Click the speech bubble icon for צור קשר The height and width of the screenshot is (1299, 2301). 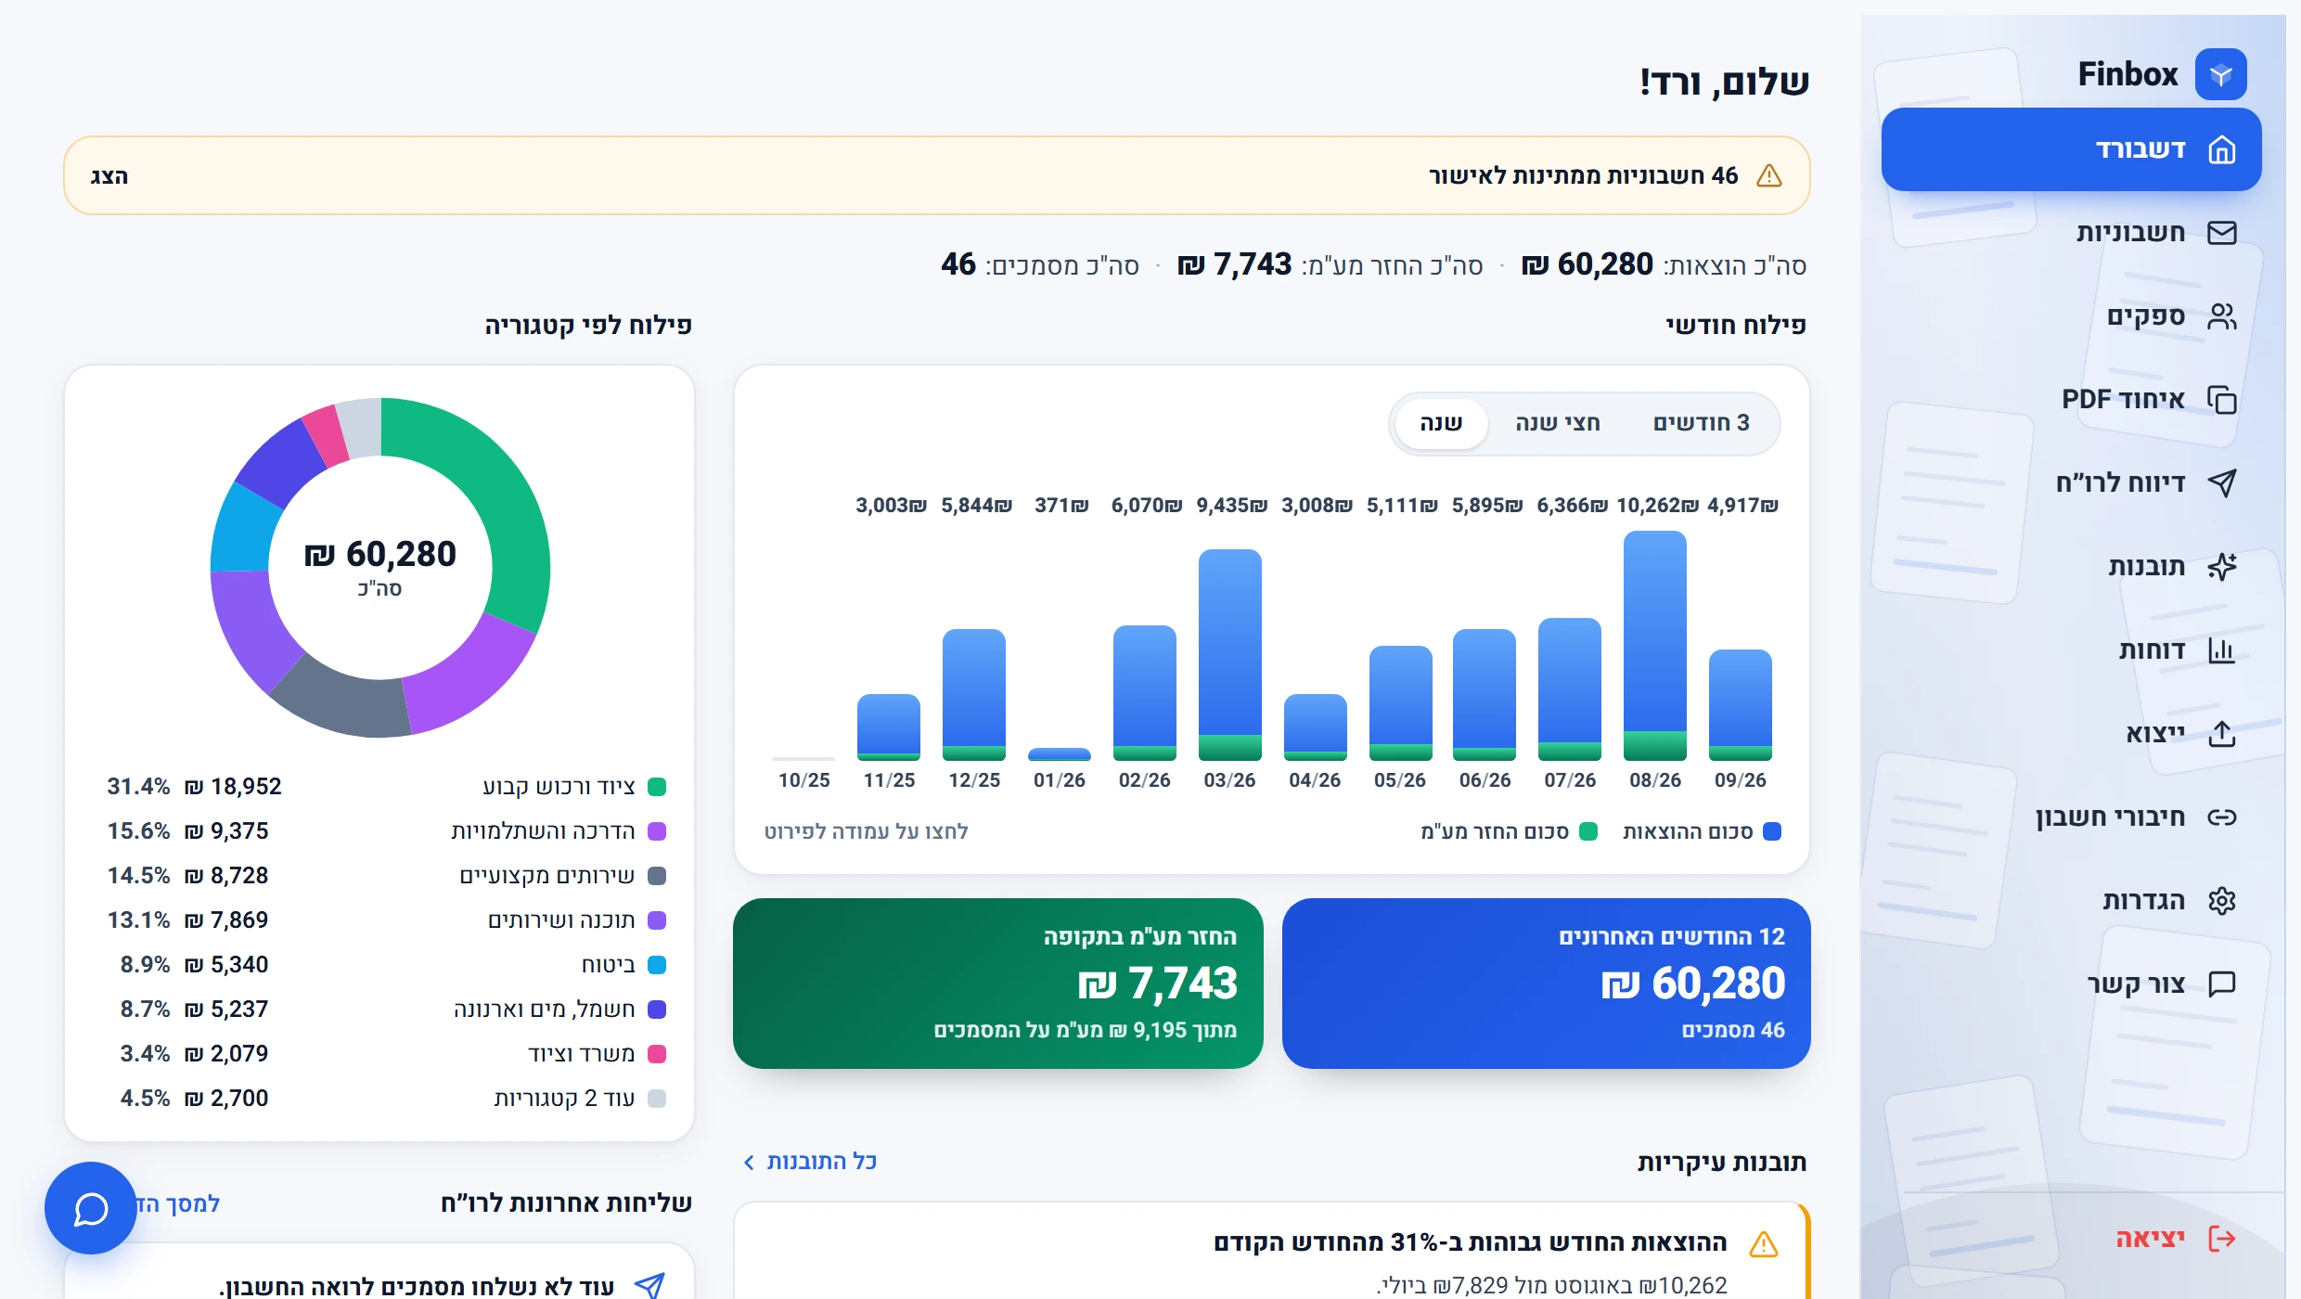[x=2221, y=984]
